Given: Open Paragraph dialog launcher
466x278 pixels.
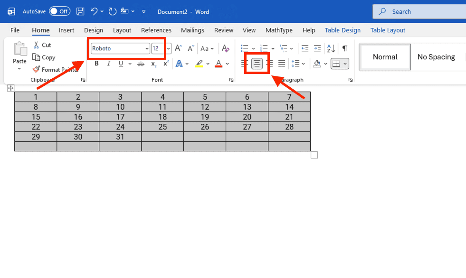Looking at the screenshot, I should coord(351,80).
